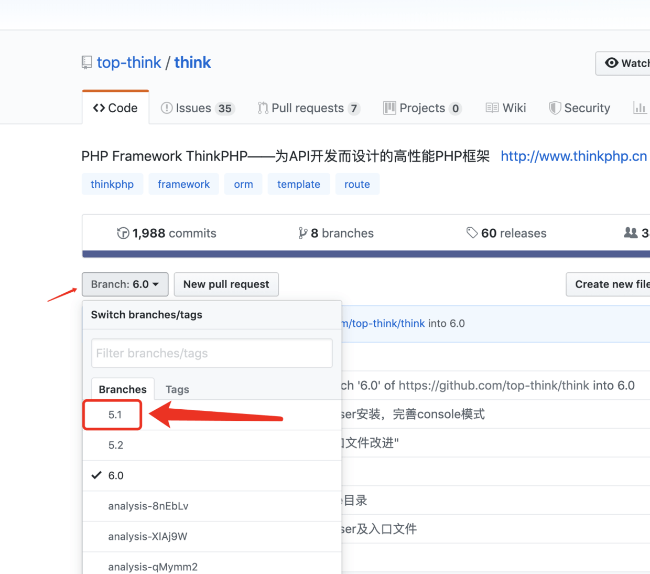Click the template topic tag
The image size is (650, 574).
click(x=299, y=184)
